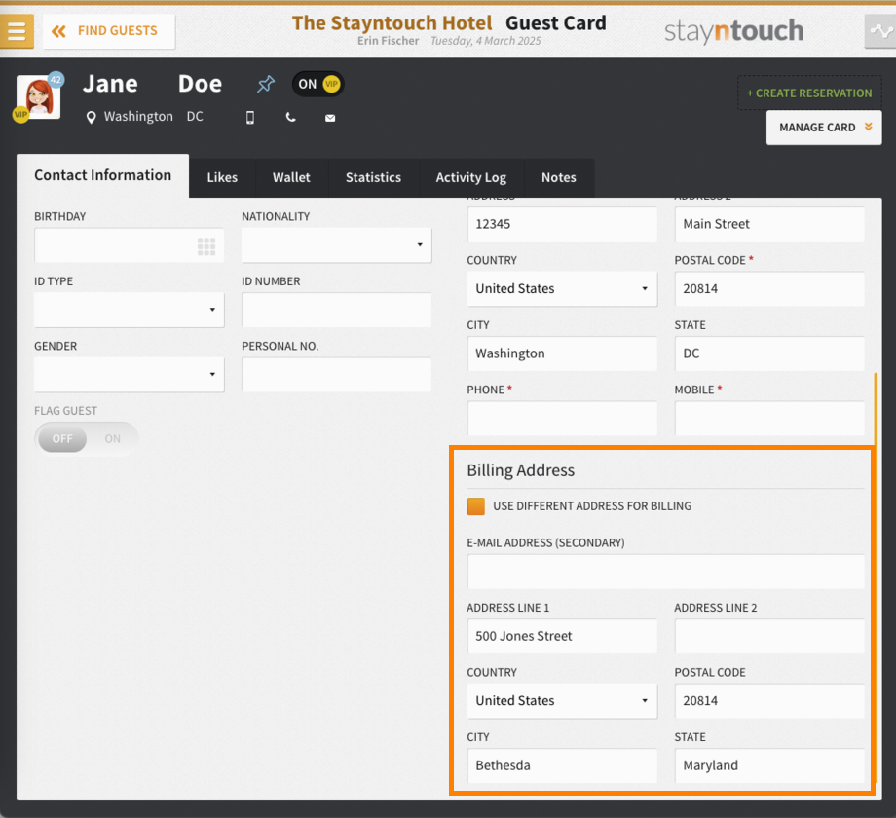
Task: Click the billing State field showing Maryland
Action: [769, 765]
